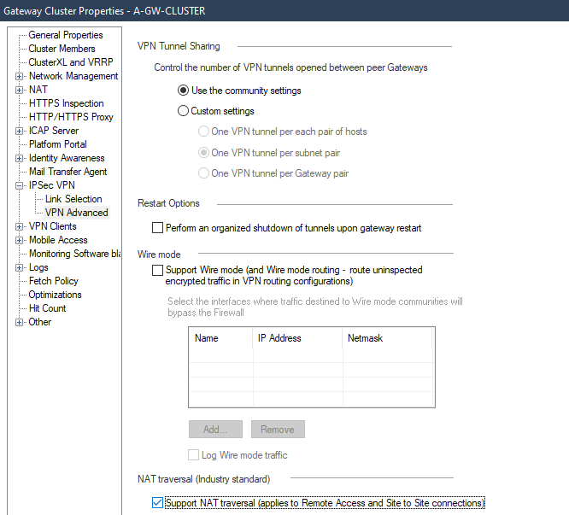This screenshot has width=569, height=515.
Task: Open General Properties in the tree
Action: click(x=65, y=35)
